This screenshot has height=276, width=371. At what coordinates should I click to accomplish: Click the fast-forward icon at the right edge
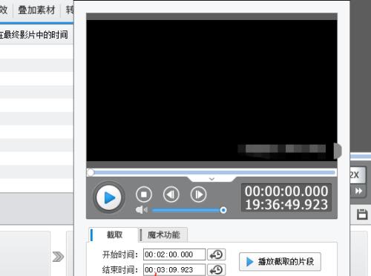(x=358, y=191)
